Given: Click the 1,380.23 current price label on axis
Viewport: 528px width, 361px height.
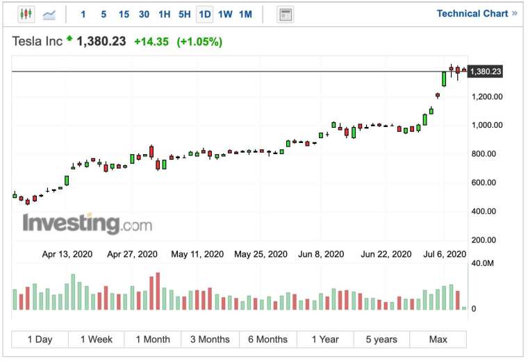Looking at the screenshot, I should pos(485,72).
